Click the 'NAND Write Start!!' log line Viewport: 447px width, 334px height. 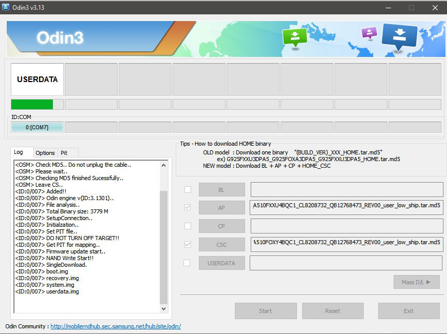coord(54,258)
